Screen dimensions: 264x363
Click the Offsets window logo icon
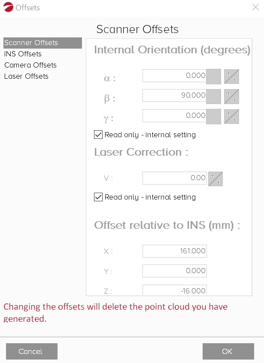click(x=8, y=7)
